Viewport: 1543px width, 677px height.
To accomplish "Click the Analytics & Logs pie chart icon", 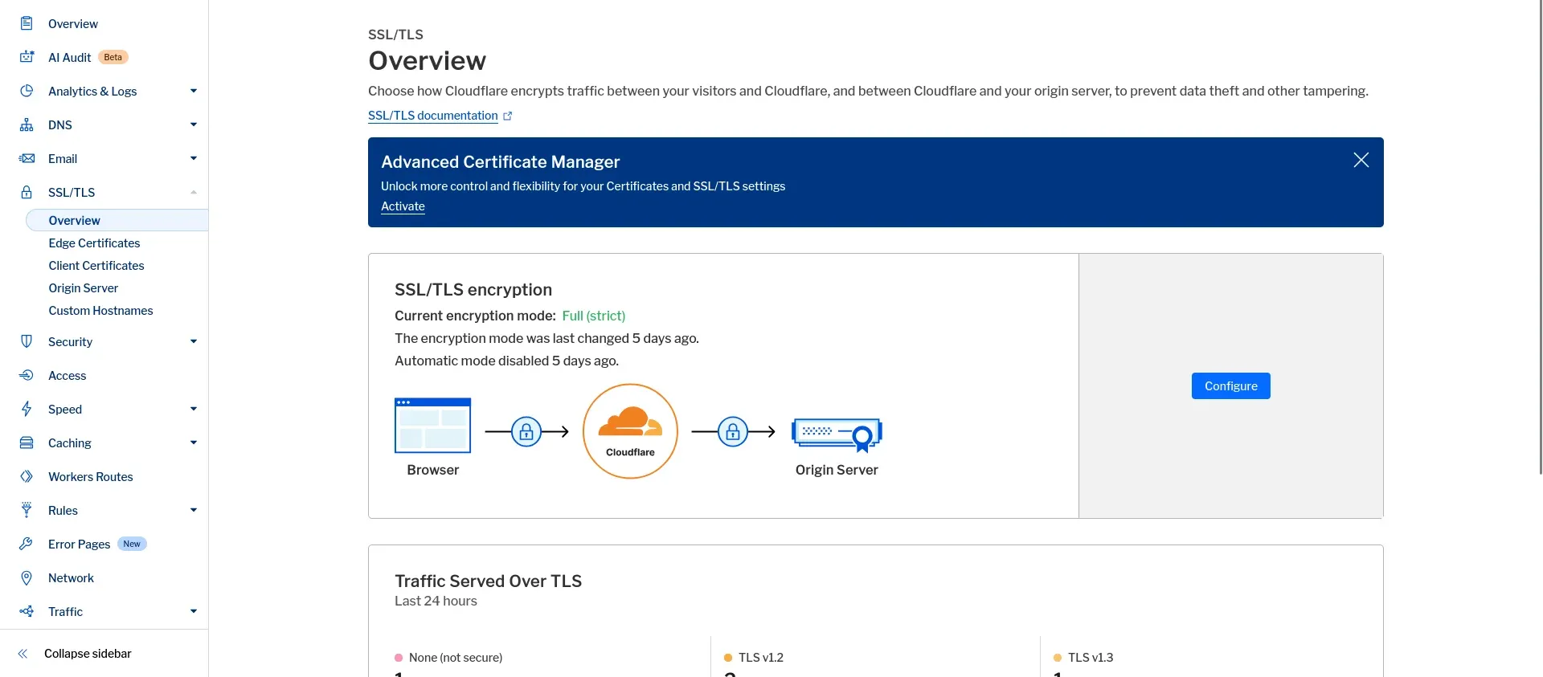I will pos(27,91).
